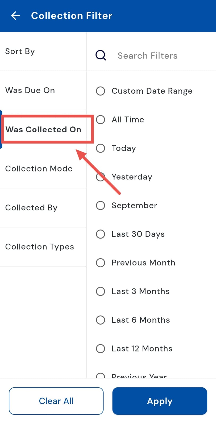216x426 pixels.
Task: Switch to Collection Mode filters
Action: 39,169
